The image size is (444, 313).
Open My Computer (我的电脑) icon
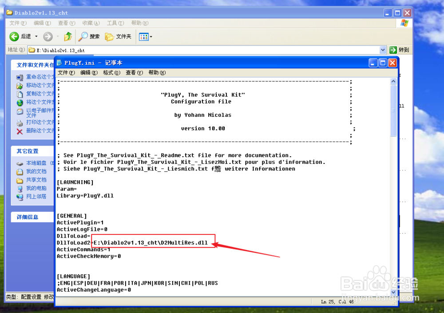pos(20,189)
